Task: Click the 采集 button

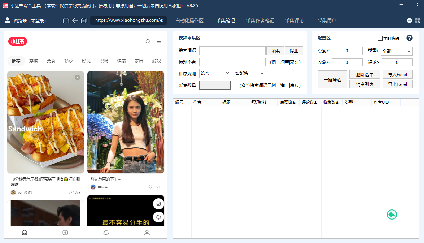Action: [275, 51]
